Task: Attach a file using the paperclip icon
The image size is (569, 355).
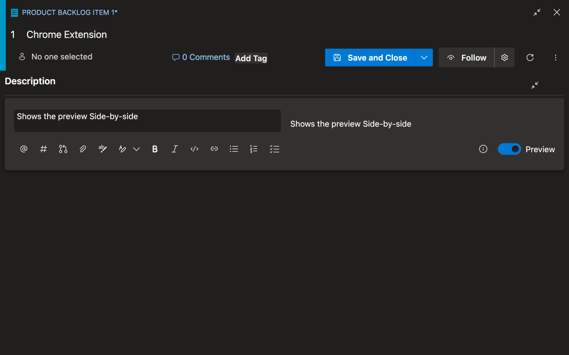Action: point(83,149)
